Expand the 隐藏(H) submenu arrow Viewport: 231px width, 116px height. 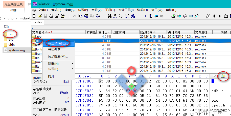click(72, 64)
